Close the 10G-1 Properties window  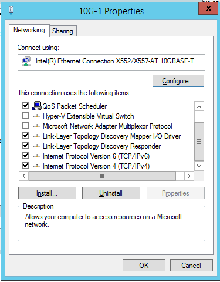[208, 8]
